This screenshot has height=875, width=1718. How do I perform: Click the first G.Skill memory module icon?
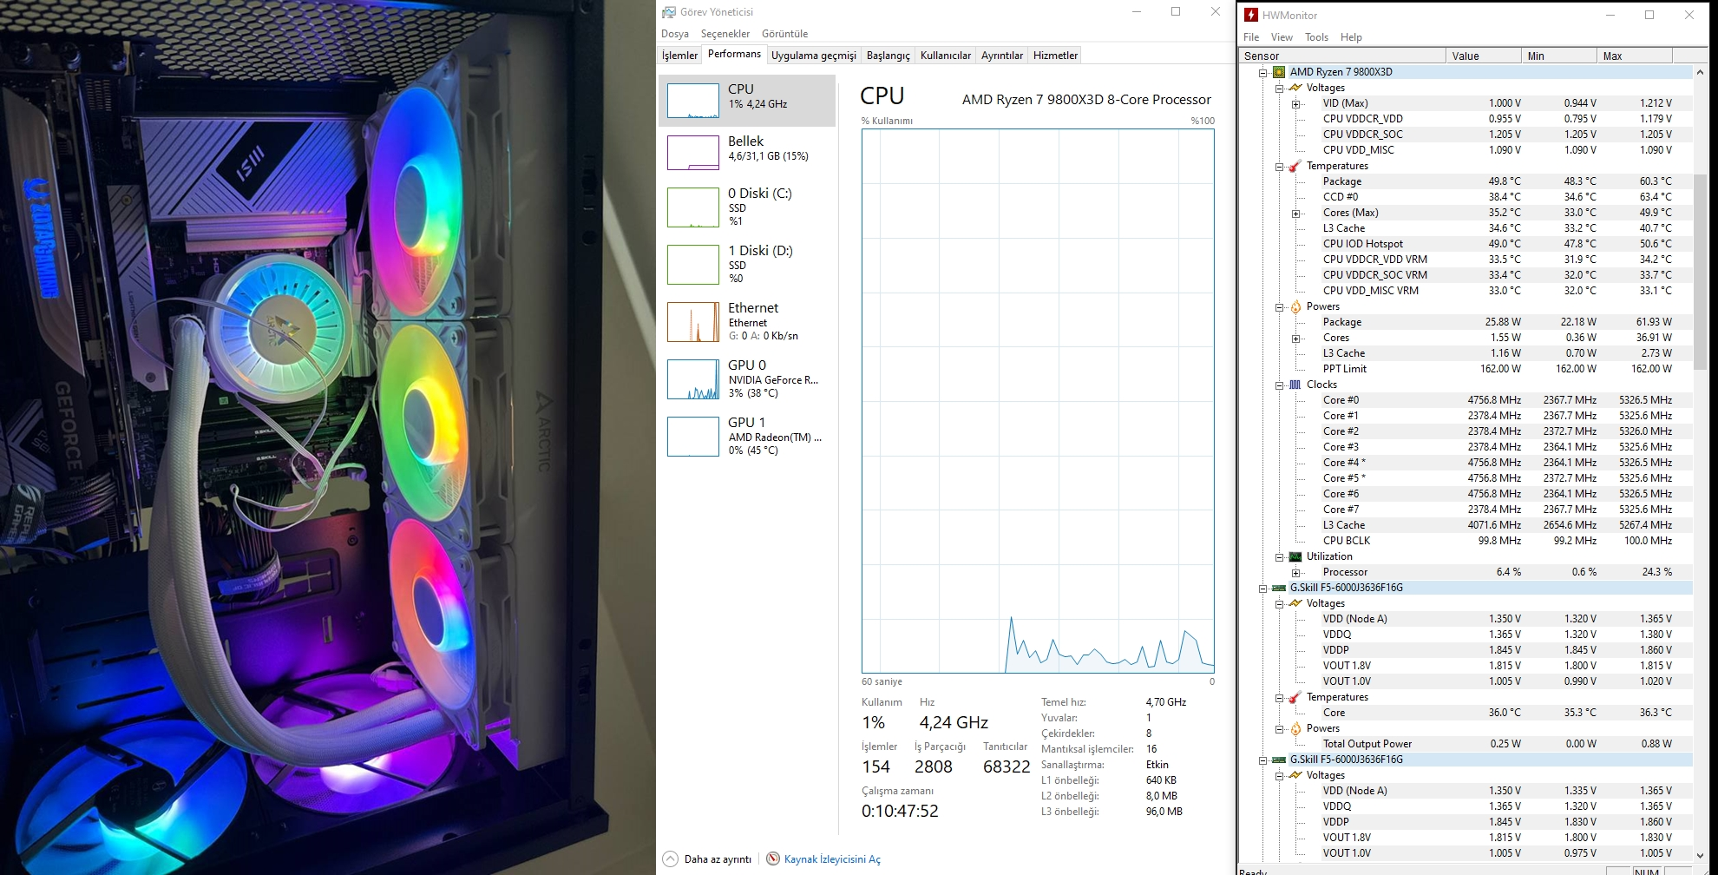click(x=1279, y=588)
